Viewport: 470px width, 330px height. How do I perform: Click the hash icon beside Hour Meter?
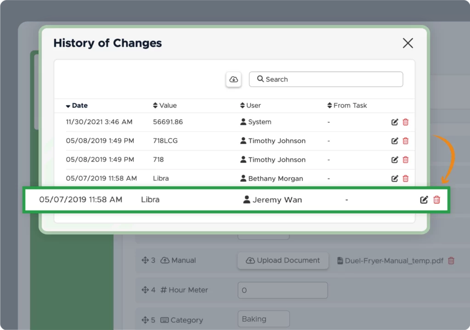tap(163, 290)
